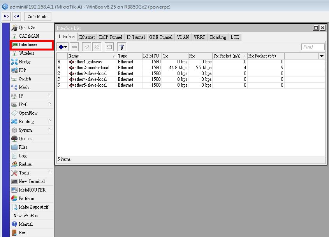This screenshot has width=329, height=237.
Task: Click the Redo arrow in the top toolbar
Action: coord(16,16)
